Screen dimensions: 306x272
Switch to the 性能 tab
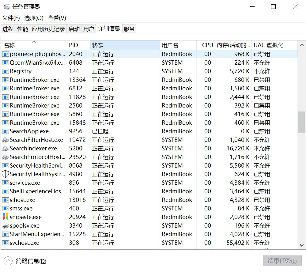22,28
